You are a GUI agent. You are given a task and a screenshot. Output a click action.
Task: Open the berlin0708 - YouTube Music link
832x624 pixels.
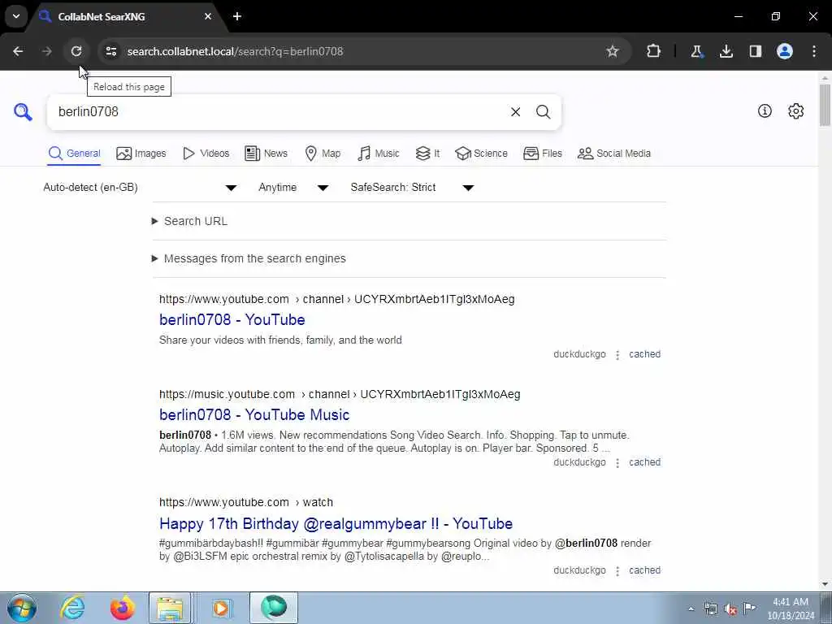coord(254,415)
